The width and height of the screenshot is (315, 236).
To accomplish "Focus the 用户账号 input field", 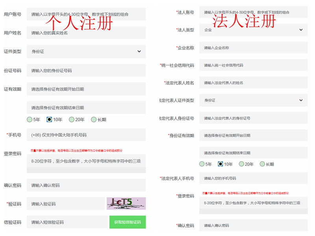I will pos(86,14).
